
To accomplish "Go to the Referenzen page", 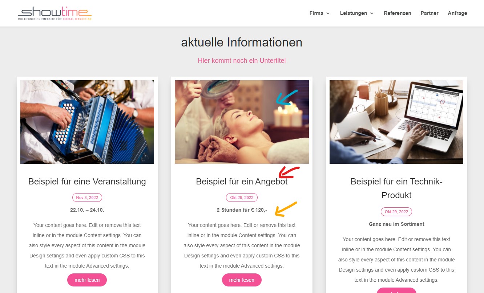I will [398, 13].
